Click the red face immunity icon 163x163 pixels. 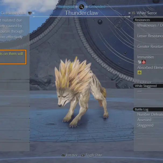click(x=144, y=62)
